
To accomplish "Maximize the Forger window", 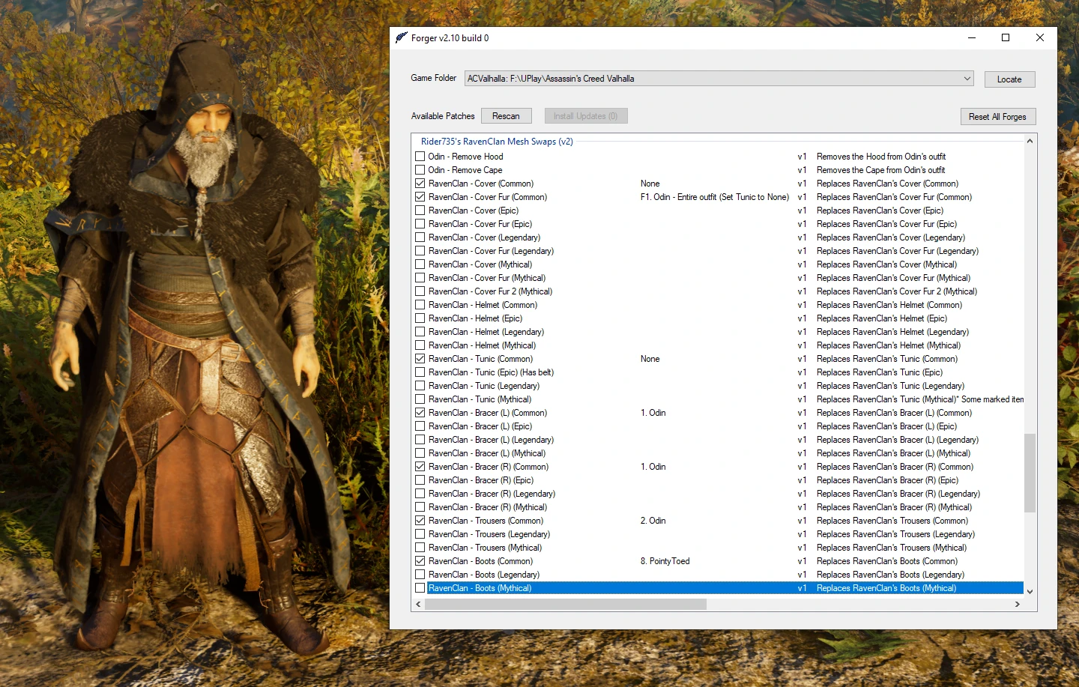I will click(x=1006, y=38).
